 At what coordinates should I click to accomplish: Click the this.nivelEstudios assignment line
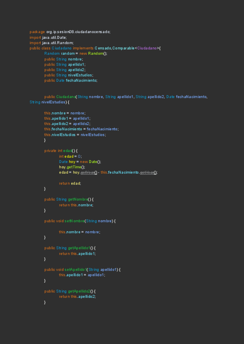click(x=75, y=134)
